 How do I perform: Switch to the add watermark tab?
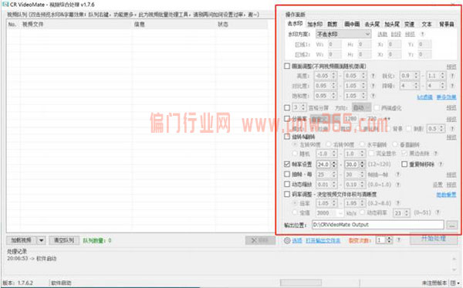tap(315, 24)
